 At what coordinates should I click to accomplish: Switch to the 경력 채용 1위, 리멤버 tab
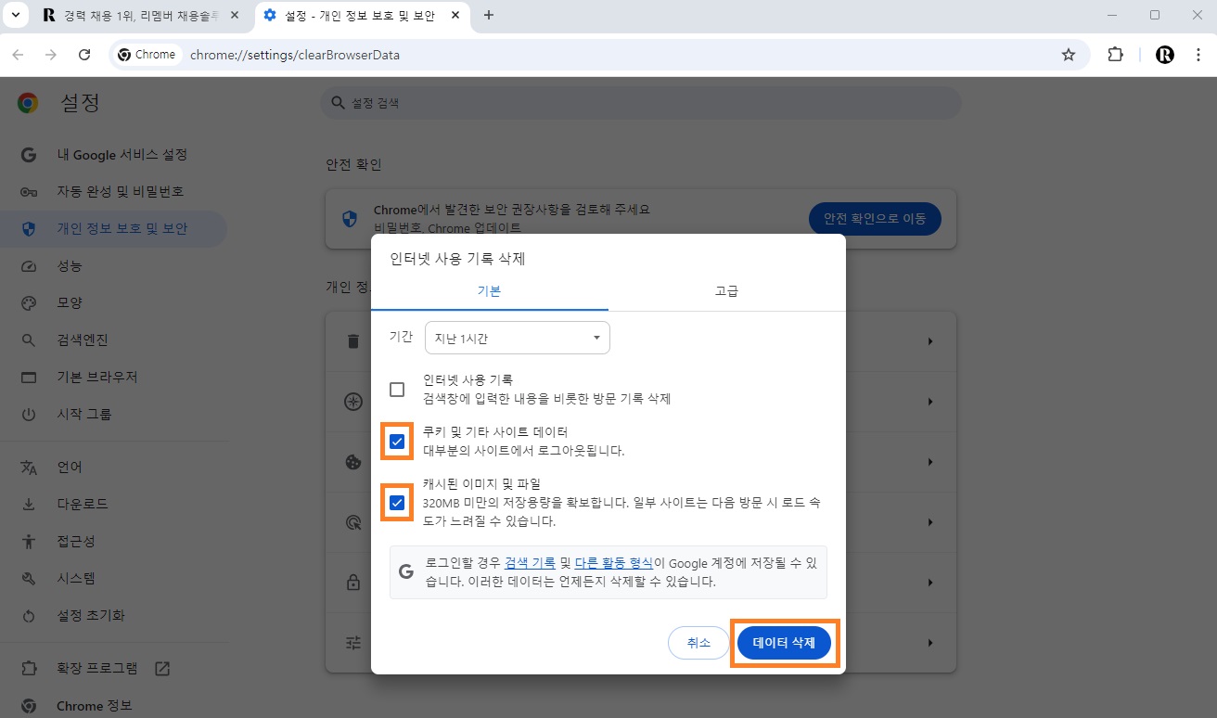(141, 16)
